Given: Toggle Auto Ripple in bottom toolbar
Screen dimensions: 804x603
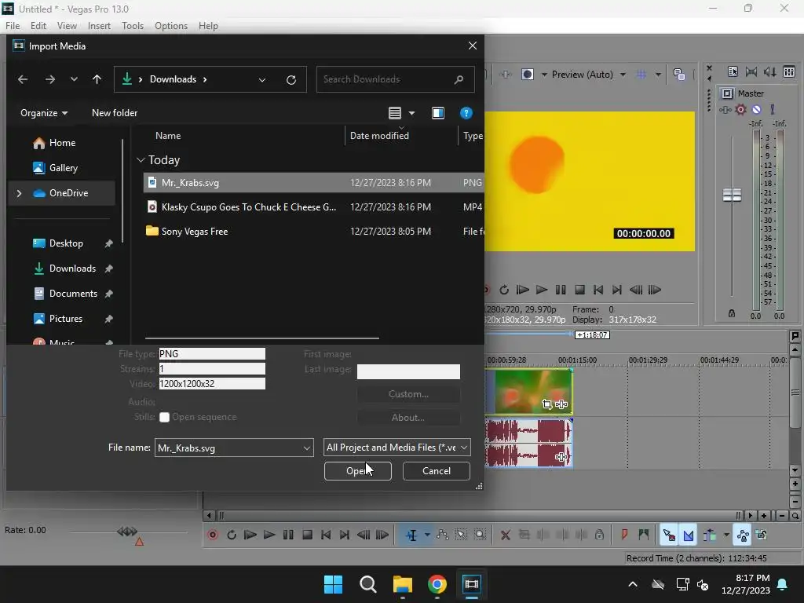Looking at the screenshot, I should [710, 535].
